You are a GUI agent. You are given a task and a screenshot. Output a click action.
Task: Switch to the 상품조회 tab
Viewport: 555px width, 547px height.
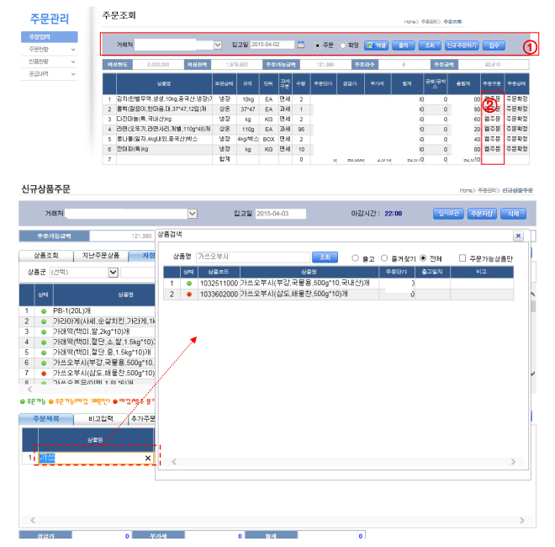[x=46, y=256]
